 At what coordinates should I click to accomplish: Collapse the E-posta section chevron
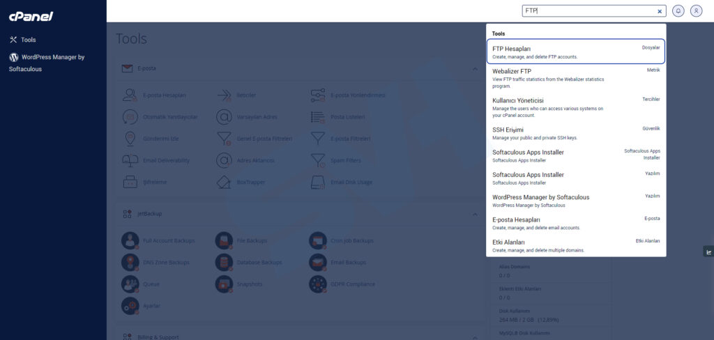coord(475,69)
